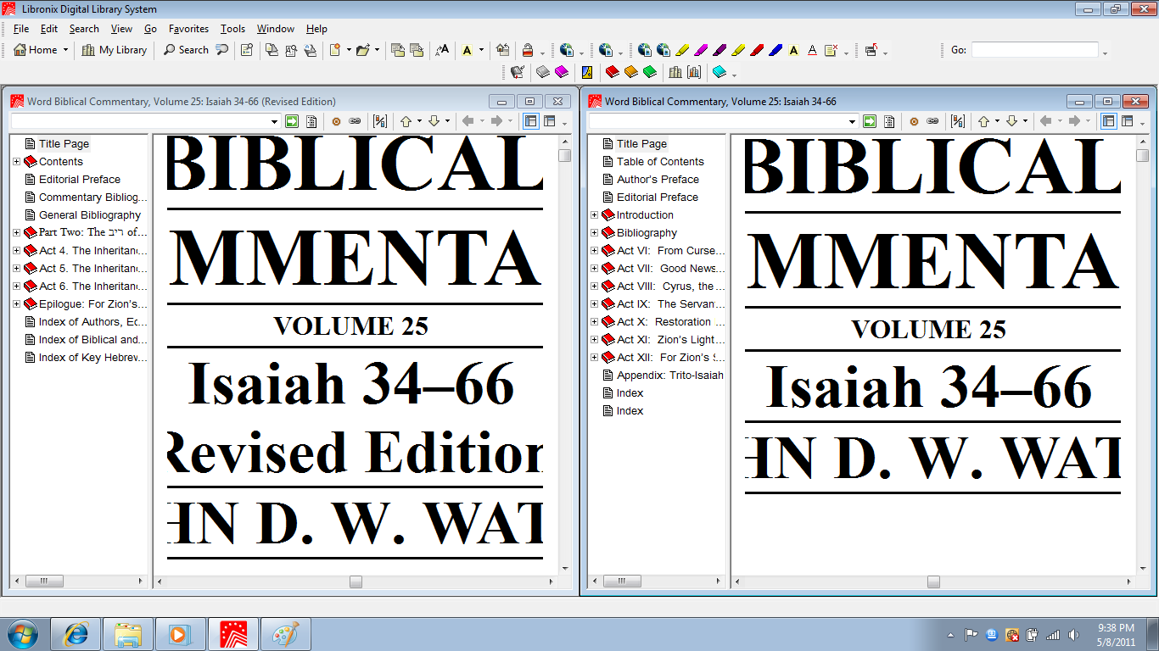Open the Help menu
Screen dimensions: 1159x651
(316, 29)
